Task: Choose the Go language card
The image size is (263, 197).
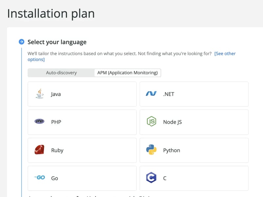Action: point(82,178)
